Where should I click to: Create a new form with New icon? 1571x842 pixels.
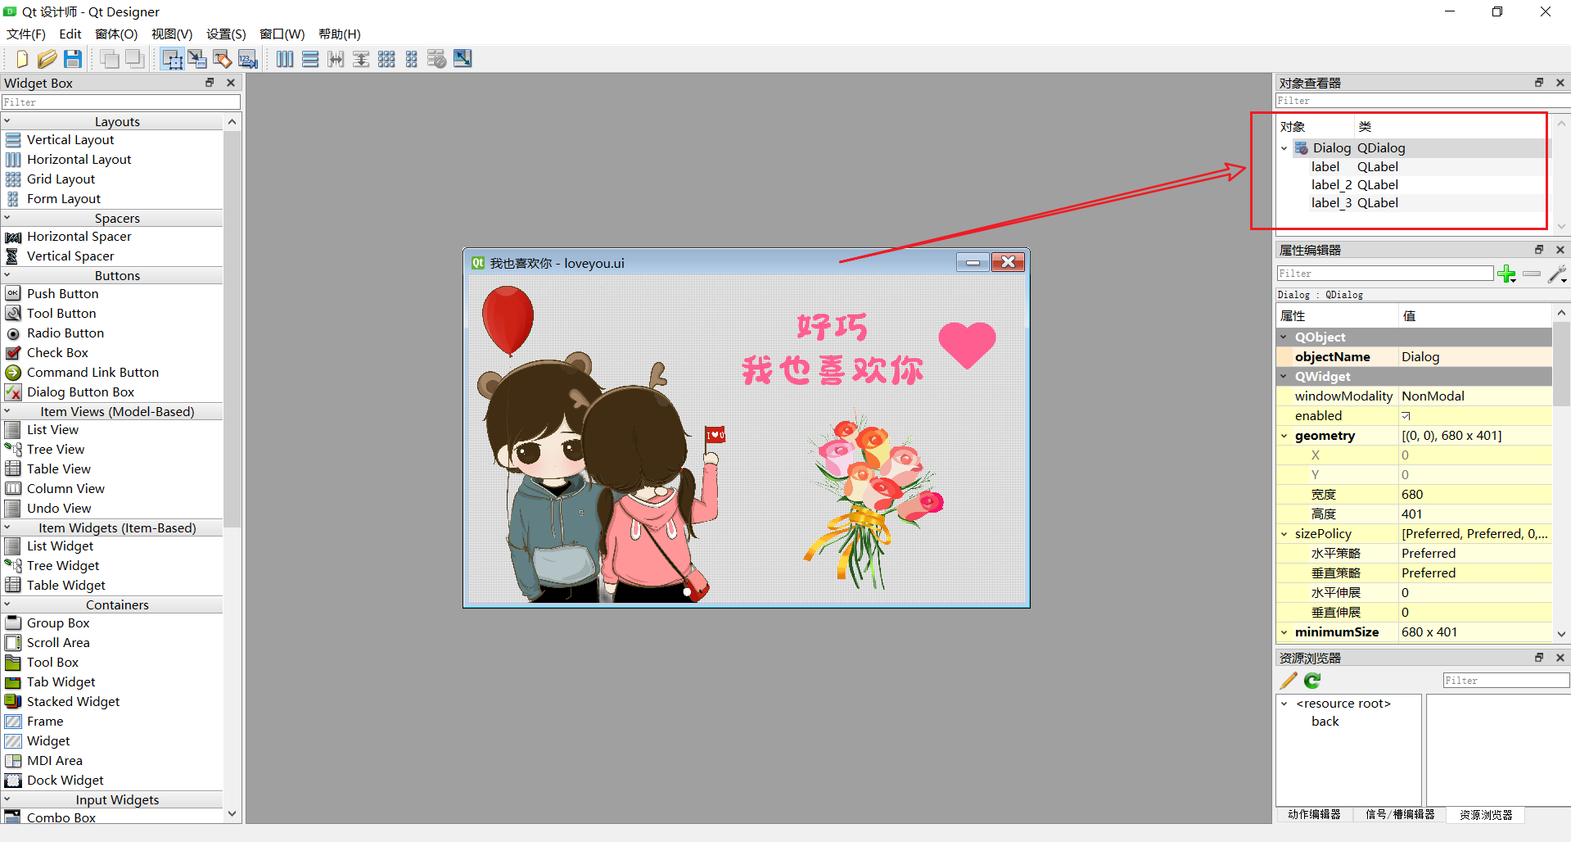pyautogui.click(x=22, y=59)
